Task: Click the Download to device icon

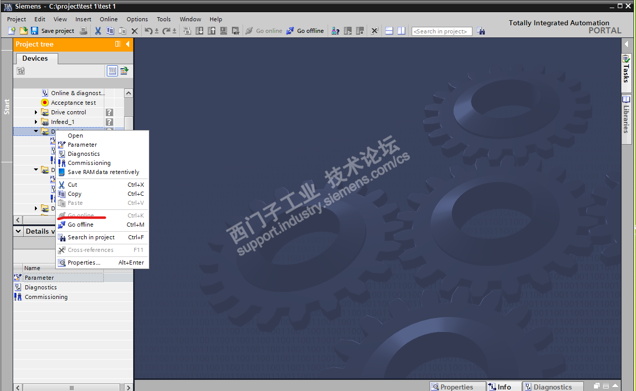Action: pos(200,31)
